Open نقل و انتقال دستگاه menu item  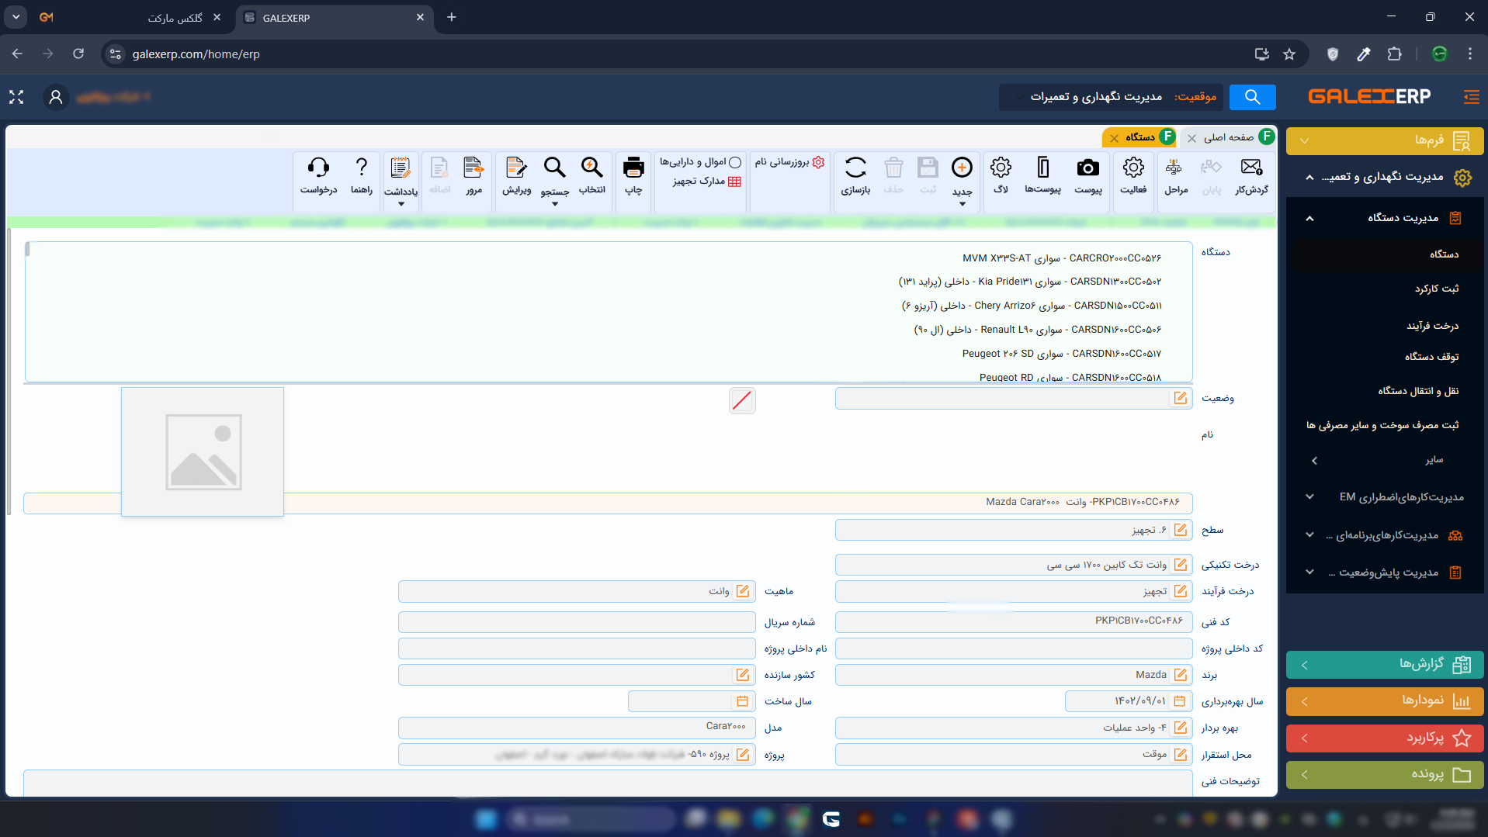[1418, 391]
